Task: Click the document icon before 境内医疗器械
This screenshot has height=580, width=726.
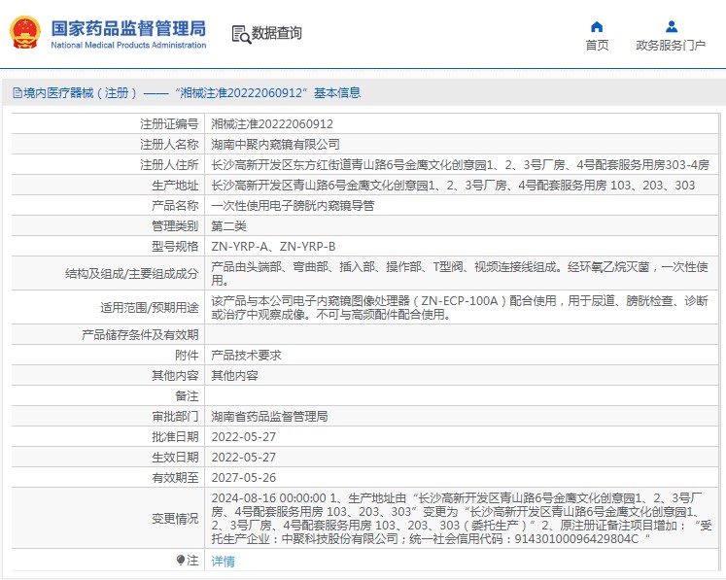Action: (x=17, y=93)
